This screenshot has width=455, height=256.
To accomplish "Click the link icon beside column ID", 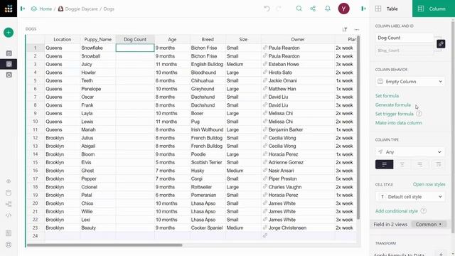I will [x=441, y=44].
